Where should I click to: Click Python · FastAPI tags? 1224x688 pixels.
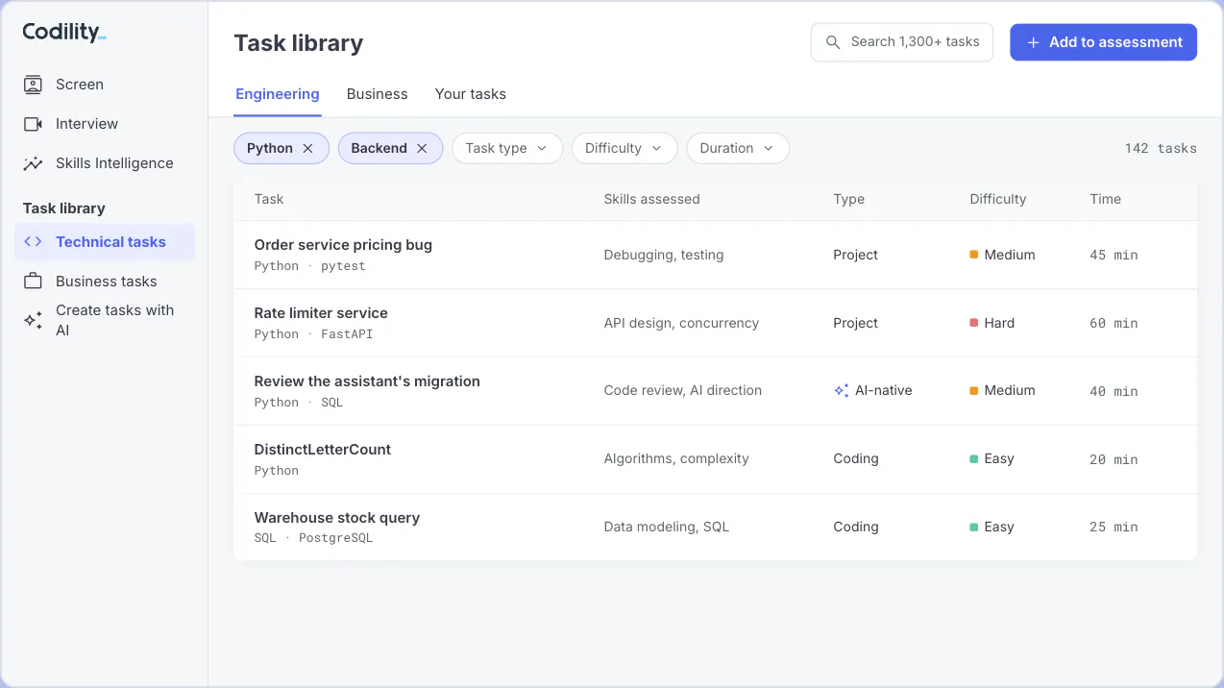click(313, 334)
